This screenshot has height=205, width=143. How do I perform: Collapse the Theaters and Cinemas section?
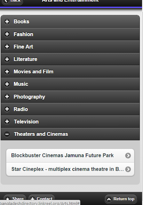(70, 134)
